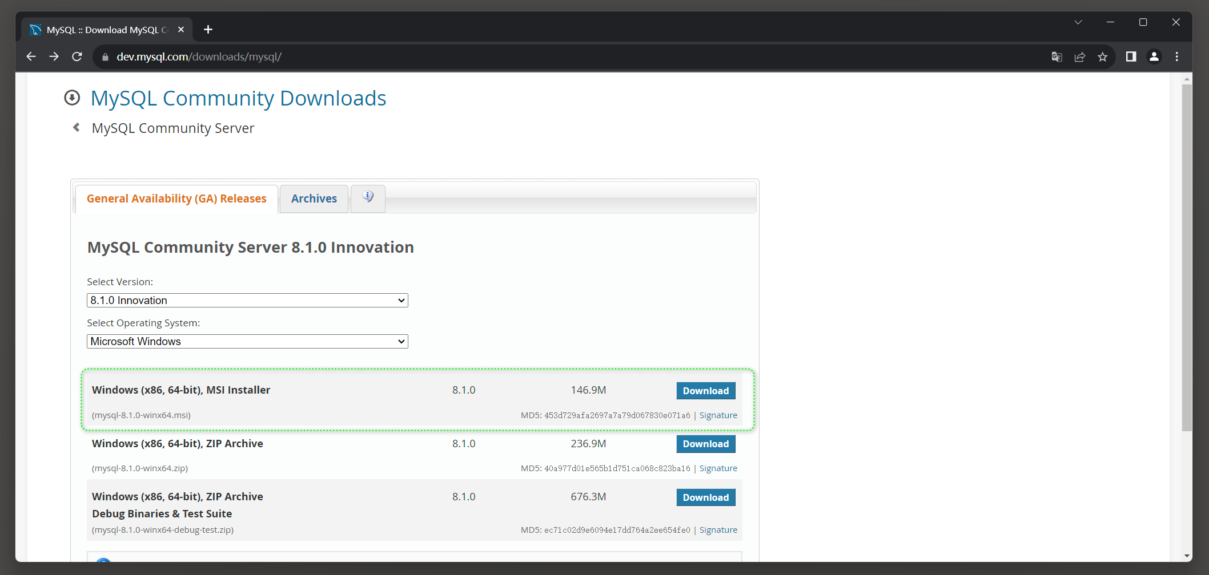Maximize the browser window
Screen dimensions: 1209x575
click(1143, 22)
